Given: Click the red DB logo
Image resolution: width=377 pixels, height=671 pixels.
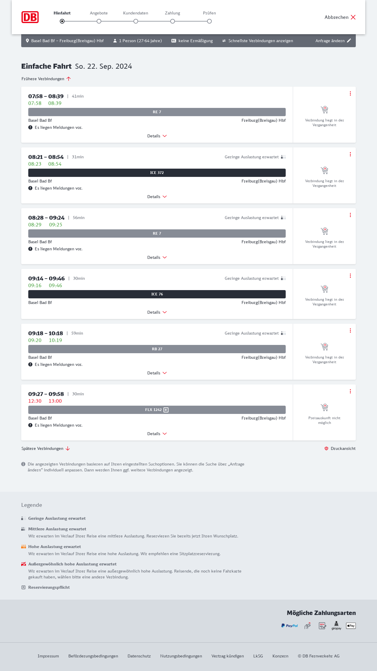Looking at the screenshot, I should (x=30, y=17).
